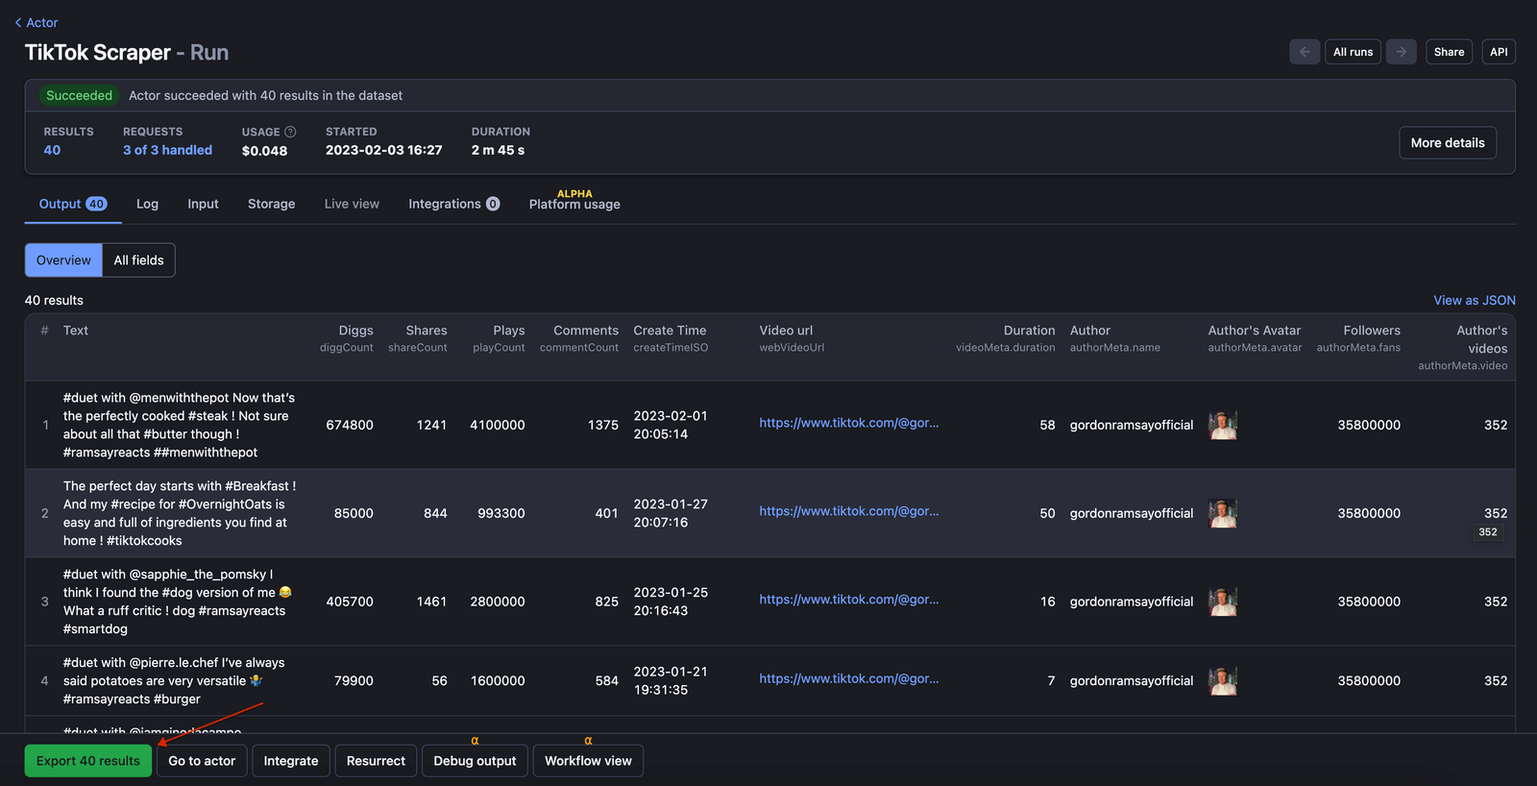Screen dimensions: 1537x786
Task: Switch to All fields view
Action: click(x=138, y=260)
